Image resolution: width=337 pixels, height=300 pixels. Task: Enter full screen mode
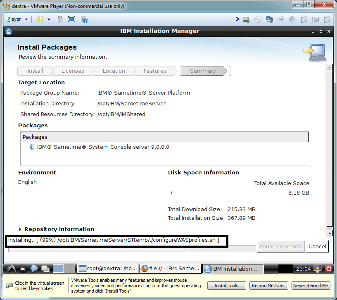coord(71,19)
